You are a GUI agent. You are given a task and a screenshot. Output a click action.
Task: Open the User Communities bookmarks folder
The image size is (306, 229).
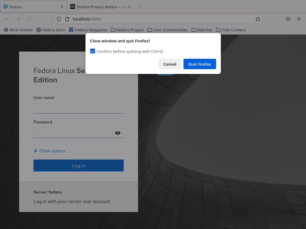[x=167, y=30]
